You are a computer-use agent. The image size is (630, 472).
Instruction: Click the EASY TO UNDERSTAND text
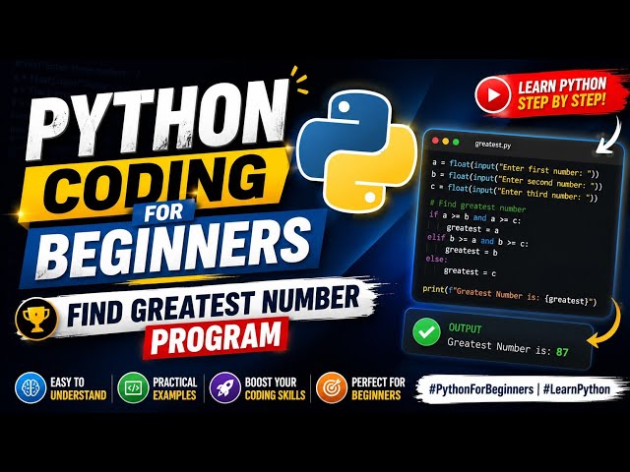click(78, 388)
